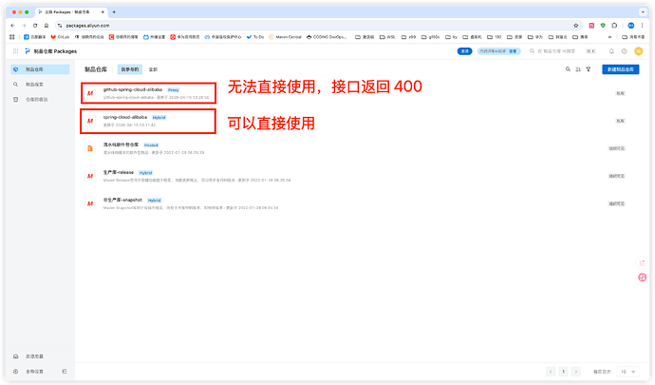The height and width of the screenshot is (385, 655).
Task: Open the To Do bookmark
Action: [255, 37]
